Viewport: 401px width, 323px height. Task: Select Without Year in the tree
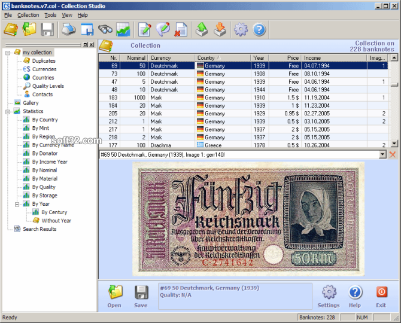[x=56, y=221]
